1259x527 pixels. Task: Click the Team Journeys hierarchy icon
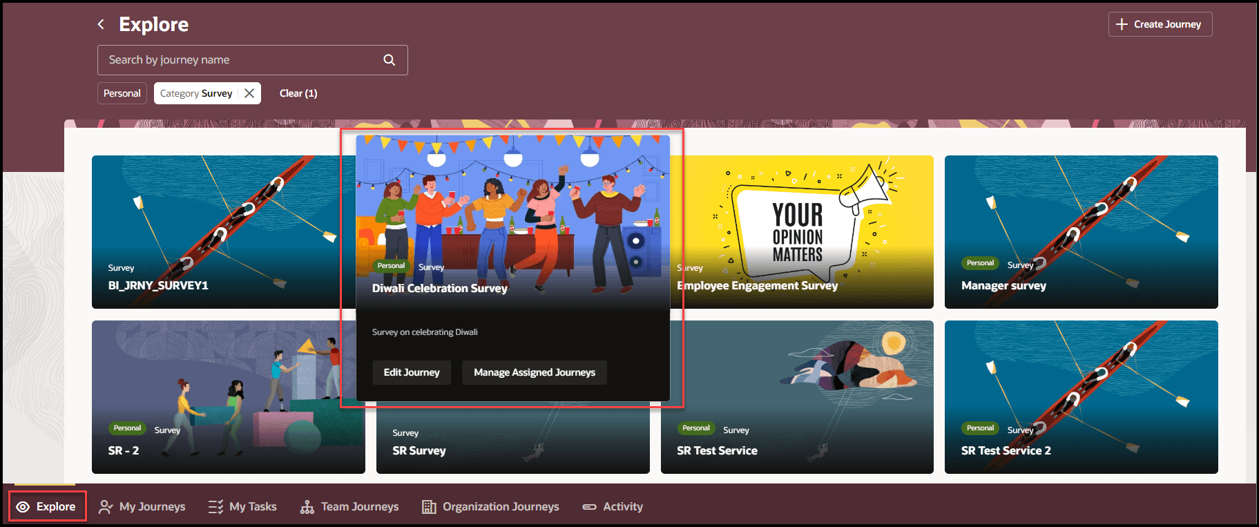tap(307, 507)
